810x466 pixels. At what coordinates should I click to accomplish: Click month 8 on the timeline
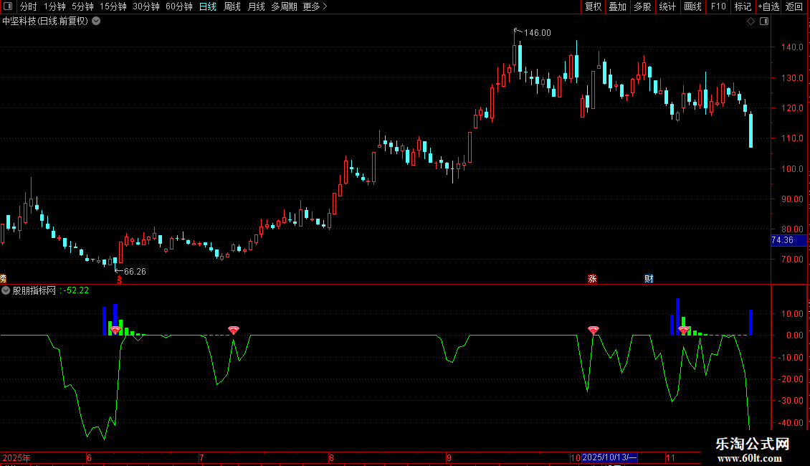pos(331,457)
